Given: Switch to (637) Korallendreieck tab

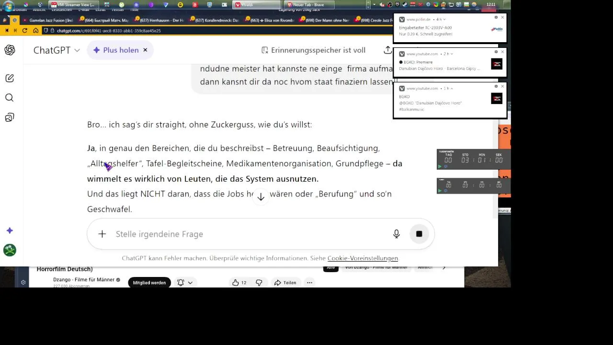Looking at the screenshot, I should [213, 20].
